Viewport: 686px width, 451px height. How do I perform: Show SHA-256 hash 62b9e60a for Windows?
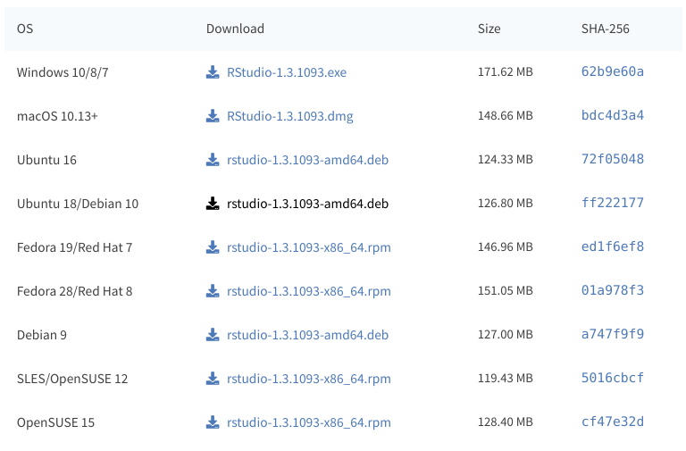click(x=612, y=71)
